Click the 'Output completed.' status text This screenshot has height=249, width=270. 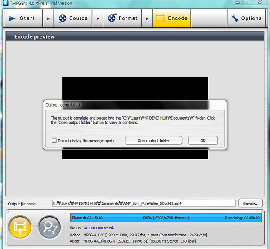(99, 228)
